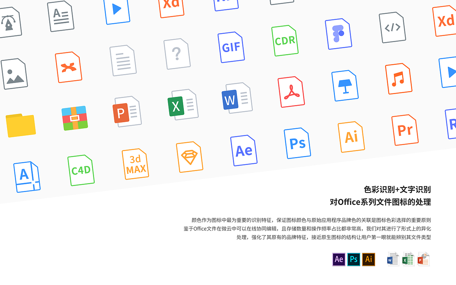Screen dimensions: 456x285
Task: Select the orange Pr file icon
Action: point(405,130)
